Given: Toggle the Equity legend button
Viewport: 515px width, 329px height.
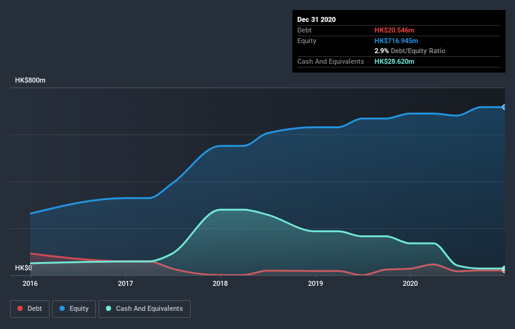Looking at the screenshot, I should (74, 309).
